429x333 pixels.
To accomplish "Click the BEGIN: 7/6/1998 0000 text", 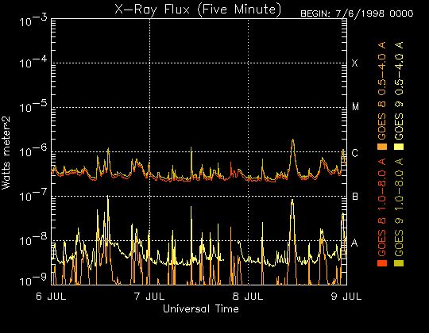I will [357, 13].
